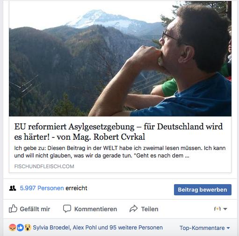The height and width of the screenshot is (236, 239).
Task: Expand the Top-Kommentare sorting dropdown
Action: pyautogui.click(x=205, y=228)
